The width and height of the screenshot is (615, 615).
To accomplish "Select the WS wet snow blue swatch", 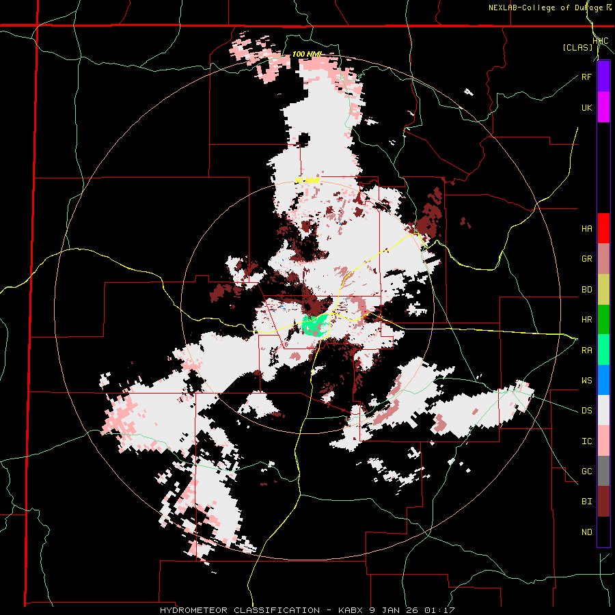I will pyautogui.click(x=603, y=380).
